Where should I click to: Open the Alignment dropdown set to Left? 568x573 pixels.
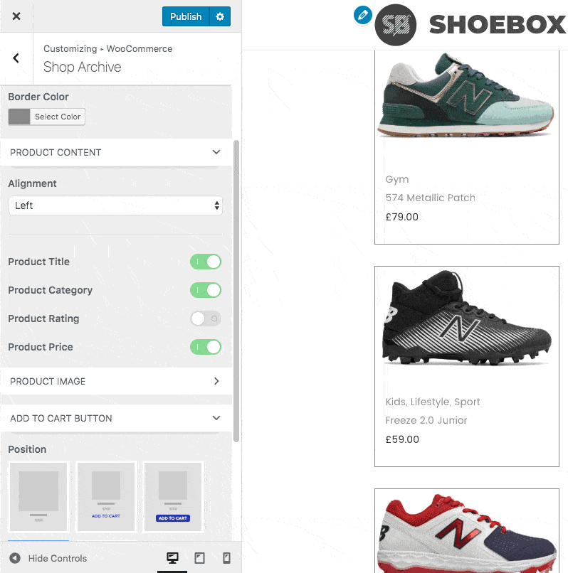[x=115, y=205]
